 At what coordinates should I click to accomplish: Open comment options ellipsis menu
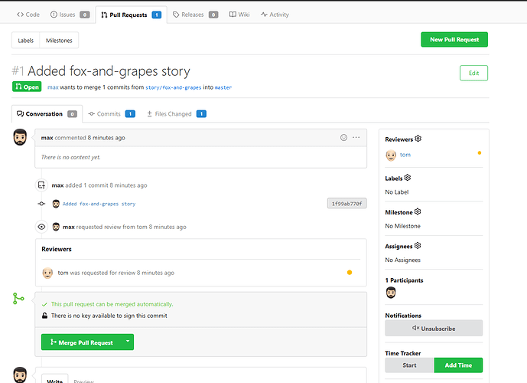click(356, 137)
